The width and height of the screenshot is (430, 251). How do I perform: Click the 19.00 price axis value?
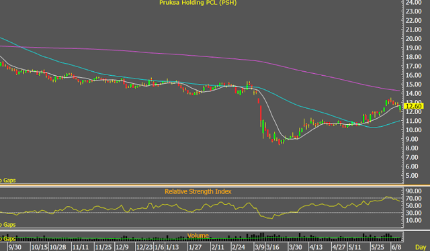[x=414, y=48]
